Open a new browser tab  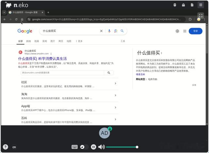tap(48, 12)
